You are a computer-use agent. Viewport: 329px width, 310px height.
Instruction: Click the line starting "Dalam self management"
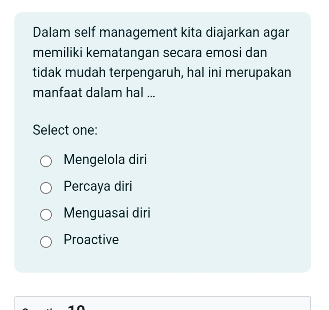pyautogui.click(x=161, y=32)
